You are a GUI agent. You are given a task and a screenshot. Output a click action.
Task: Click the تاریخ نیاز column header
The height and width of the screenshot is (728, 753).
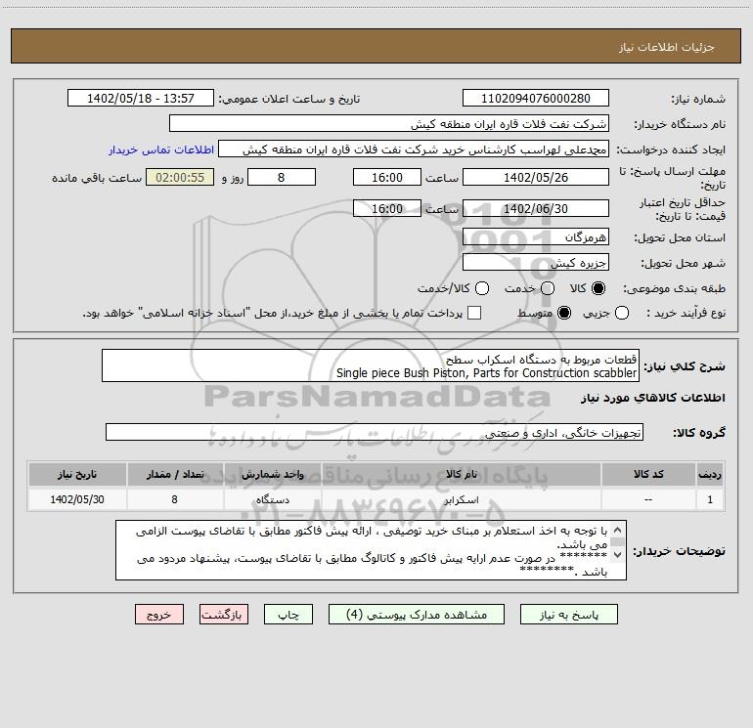pyautogui.click(x=77, y=474)
